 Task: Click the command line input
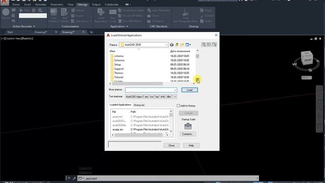pyautogui.click(x=168, y=178)
